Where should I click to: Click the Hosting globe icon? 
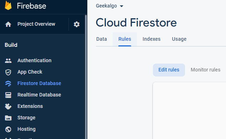click(x=8, y=129)
